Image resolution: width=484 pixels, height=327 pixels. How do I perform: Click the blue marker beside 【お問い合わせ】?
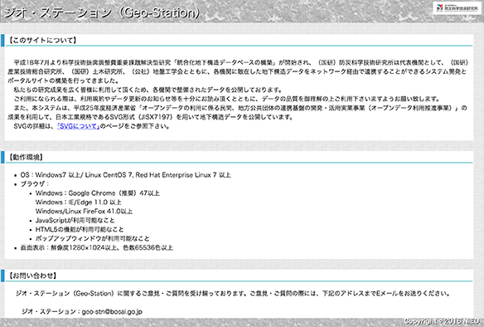click(2, 276)
